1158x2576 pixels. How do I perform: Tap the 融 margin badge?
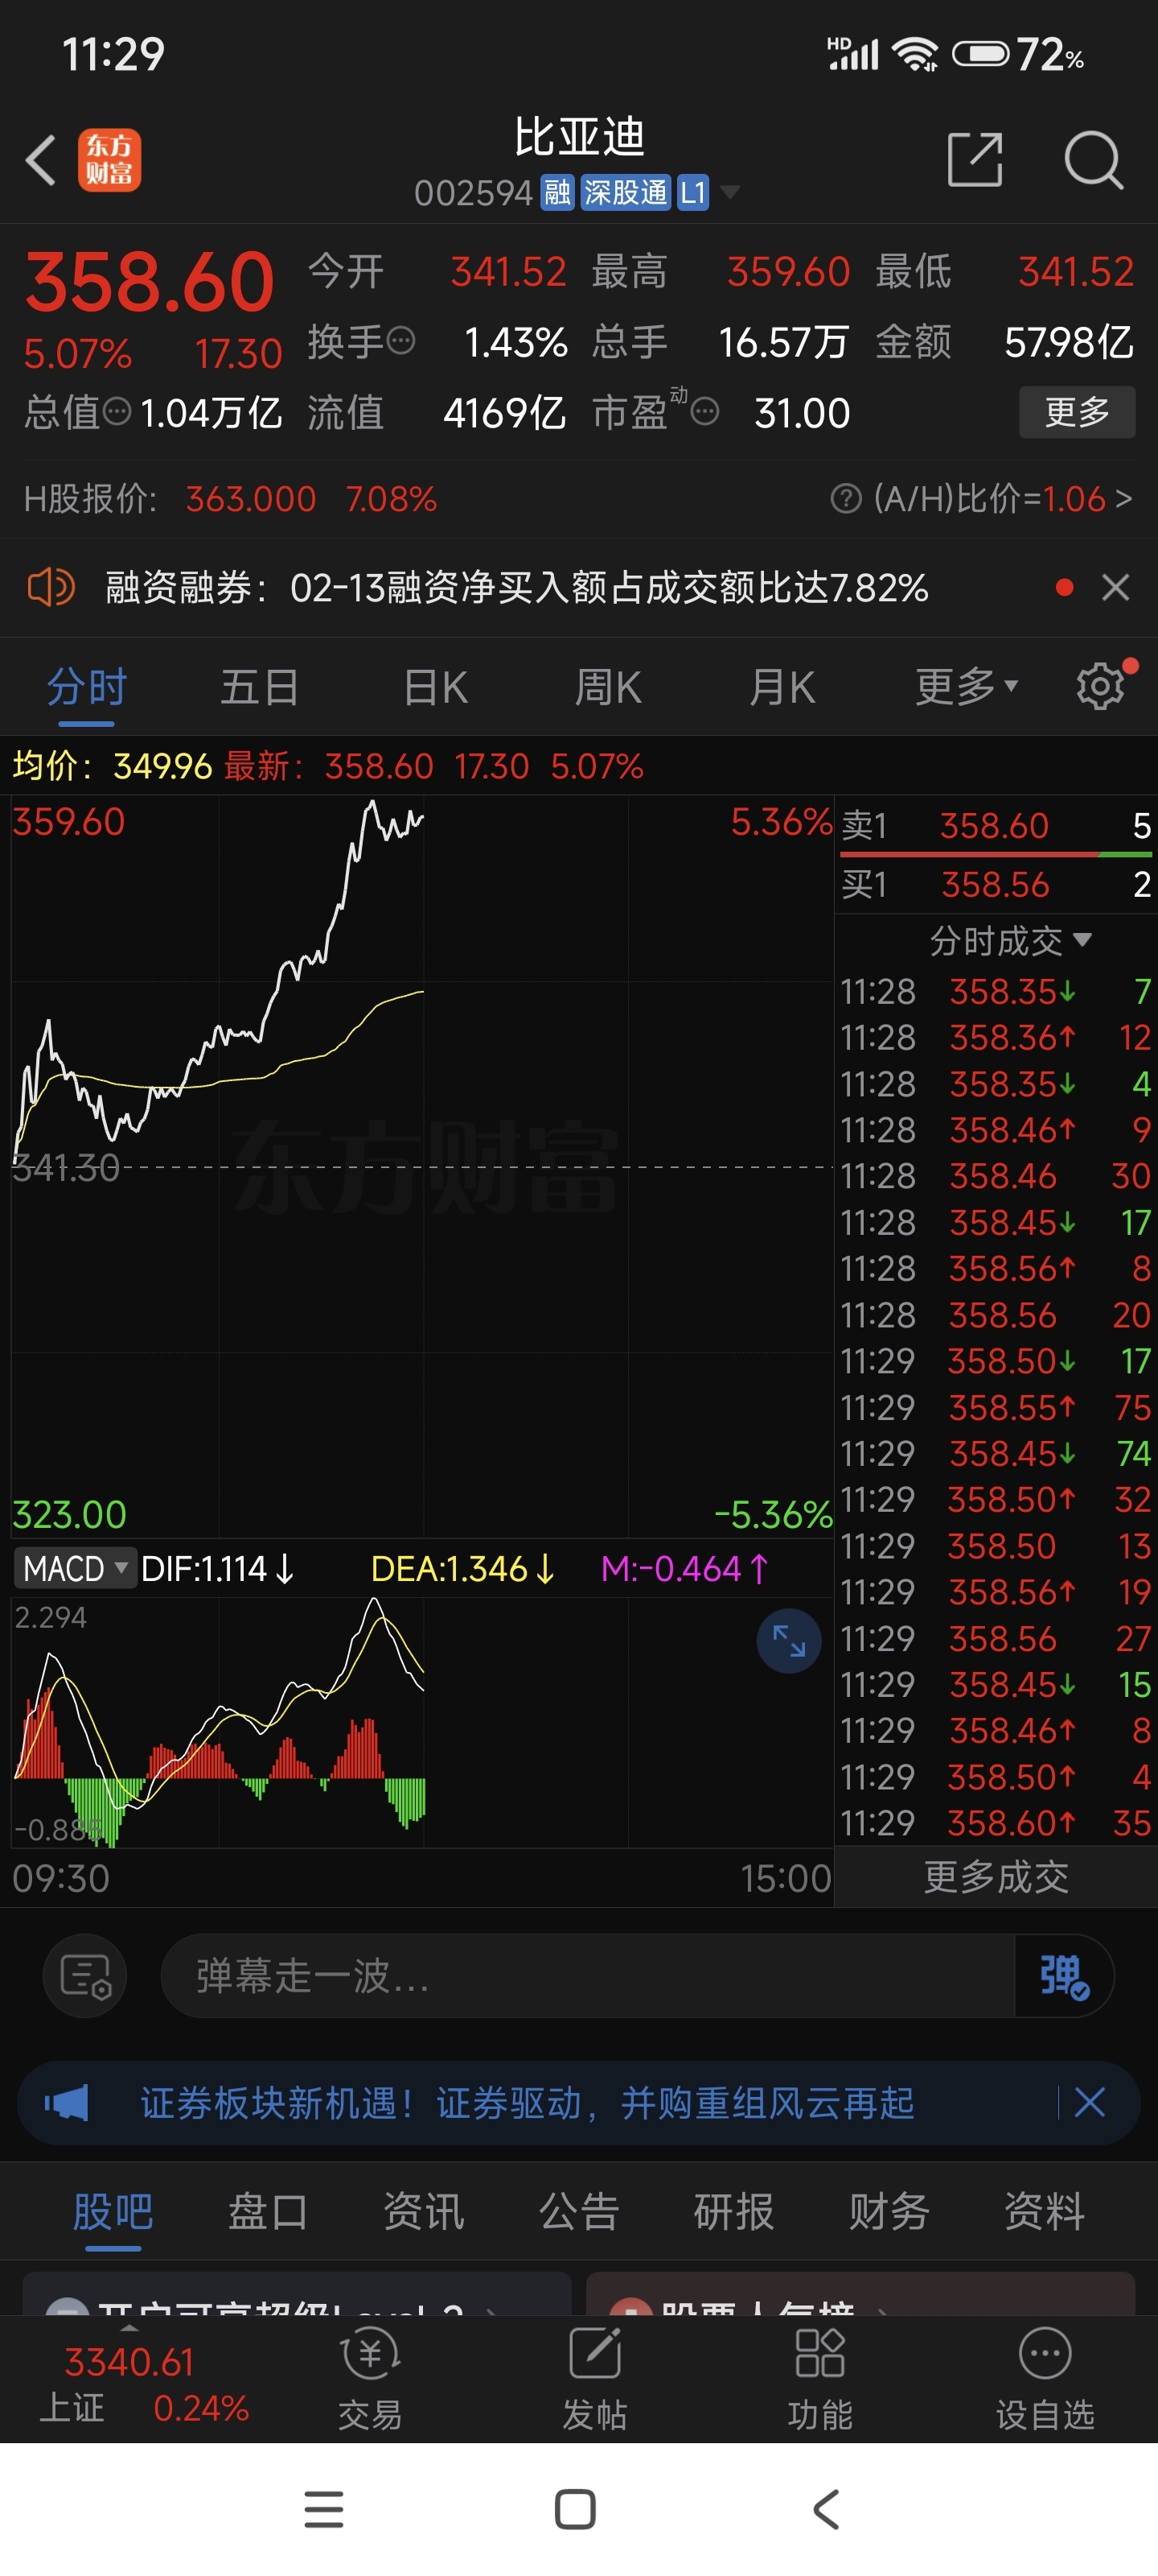click(557, 192)
